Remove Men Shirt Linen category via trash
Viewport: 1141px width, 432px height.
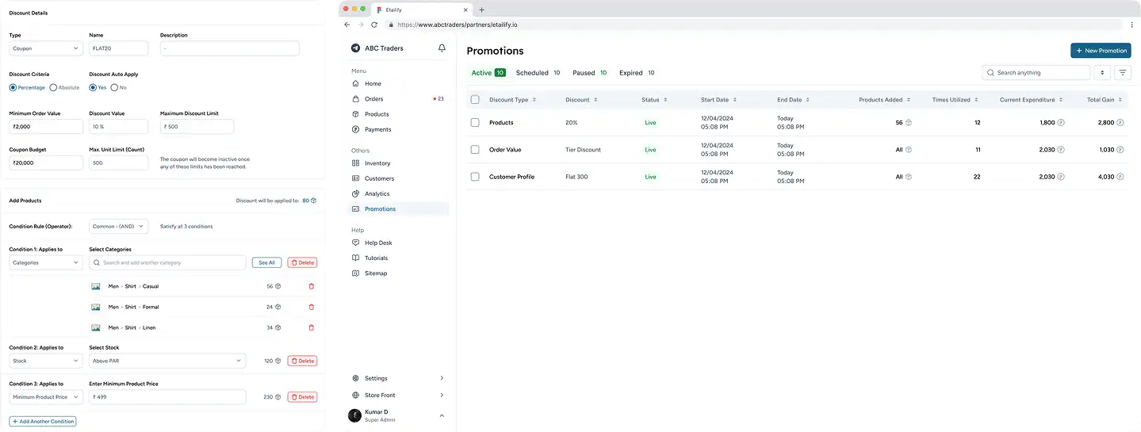tap(311, 327)
